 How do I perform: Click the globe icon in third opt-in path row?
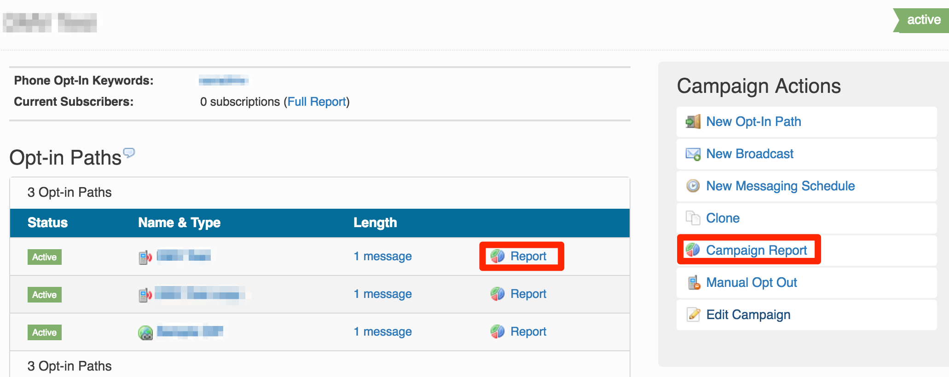pos(145,332)
